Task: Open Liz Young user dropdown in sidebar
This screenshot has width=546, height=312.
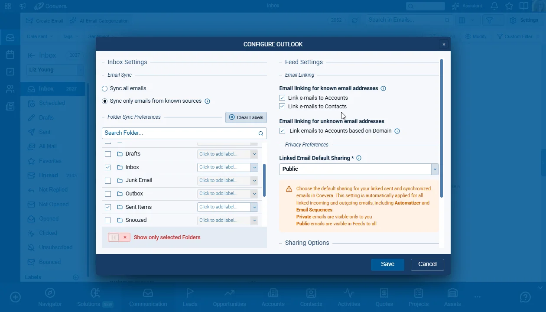Action: (x=80, y=70)
